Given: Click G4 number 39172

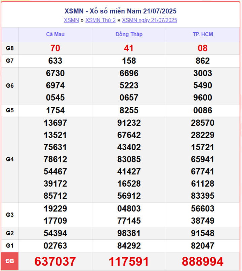Looking at the screenshot, I should pos(55,184).
